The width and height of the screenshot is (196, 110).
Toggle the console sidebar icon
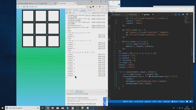67,13
